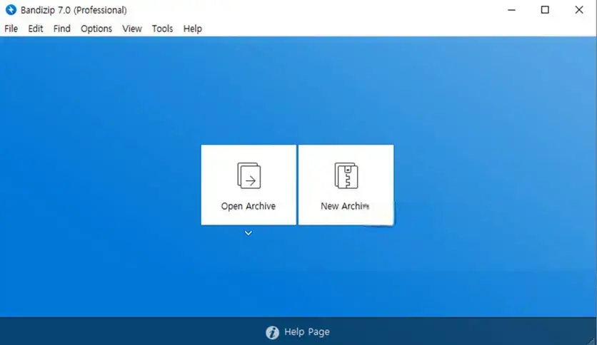Follow the Help Page link text

click(x=307, y=332)
